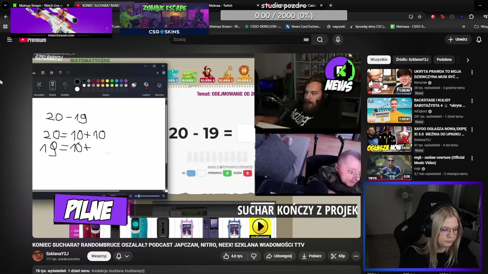
Task: Open XAYOO OGŁASZA NOWĄ EKIPĘ thumbnail
Action: tap(389, 139)
